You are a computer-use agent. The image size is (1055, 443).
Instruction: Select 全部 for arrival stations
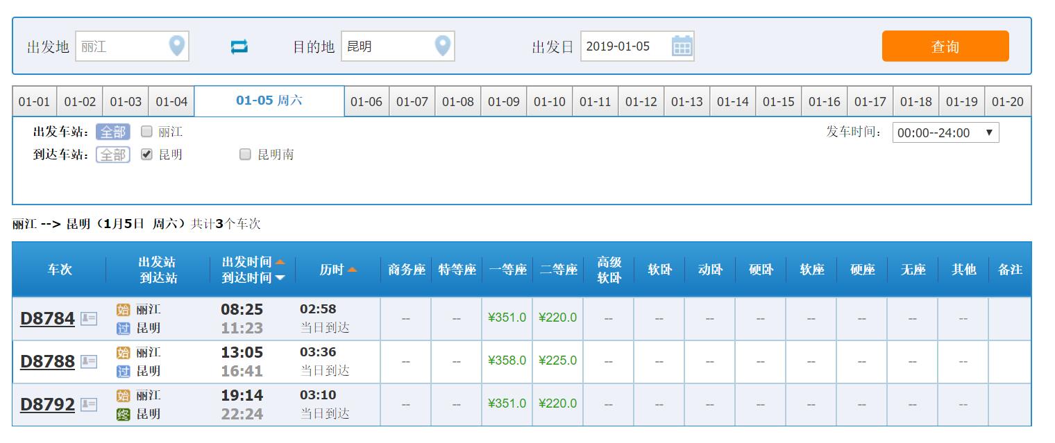(112, 155)
